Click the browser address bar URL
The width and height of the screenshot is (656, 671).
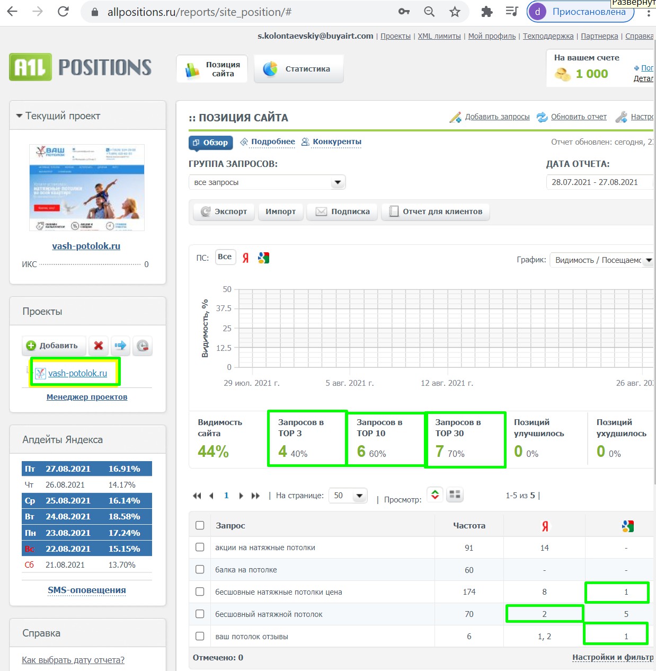click(x=199, y=12)
